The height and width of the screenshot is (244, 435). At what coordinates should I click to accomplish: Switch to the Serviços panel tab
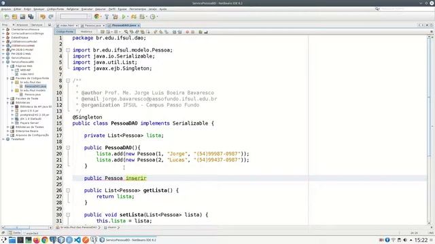[37, 25]
